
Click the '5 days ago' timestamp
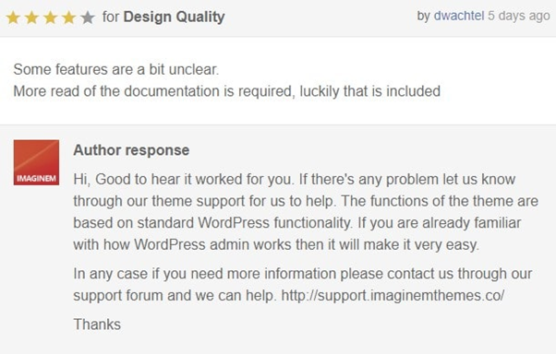click(519, 16)
